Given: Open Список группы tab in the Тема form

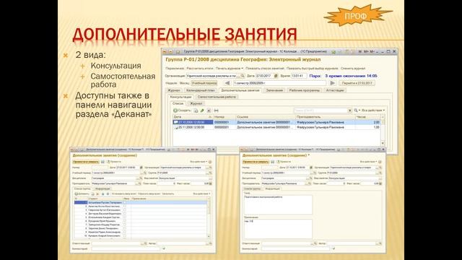Looking at the screenshot, I should pyautogui.click(x=252, y=188).
